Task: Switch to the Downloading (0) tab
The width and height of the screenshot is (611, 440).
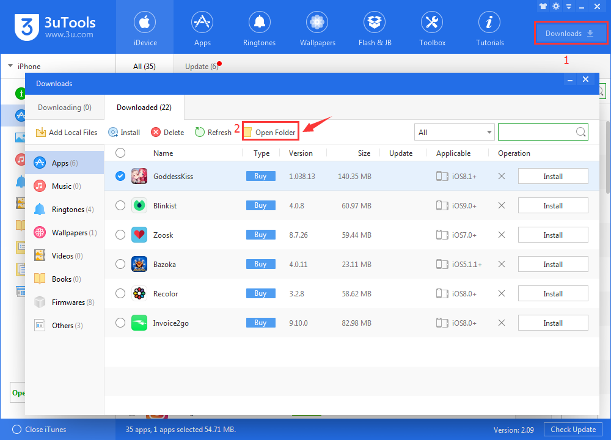Action: tap(65, 107)
